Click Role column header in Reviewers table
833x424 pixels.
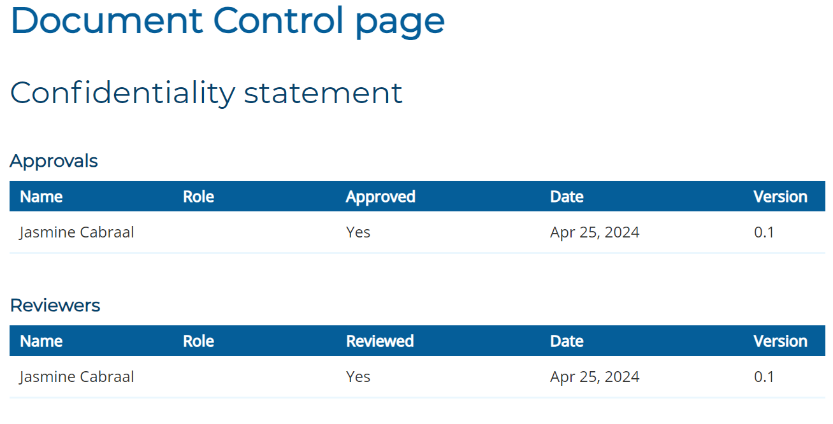198,341
